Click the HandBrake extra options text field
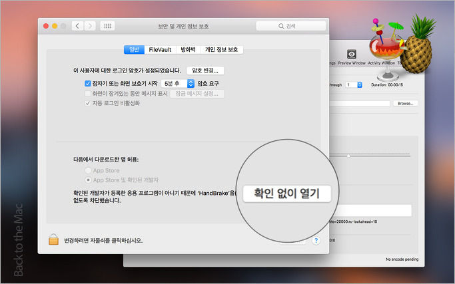The width and height of the screenshot is (455, 284). pyautogui.click(x=370, y=210)
